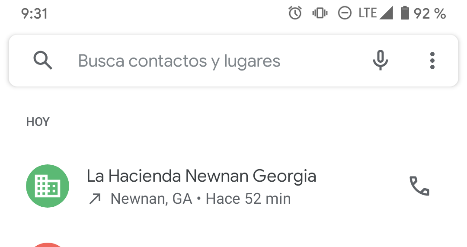The width and height of the screenshot is (467, 247).
Task: Tap the battery icon in status bar
Action: pos(405,13)
